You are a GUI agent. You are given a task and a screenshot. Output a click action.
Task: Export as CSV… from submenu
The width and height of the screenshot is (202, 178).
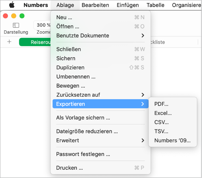(173, 122)
